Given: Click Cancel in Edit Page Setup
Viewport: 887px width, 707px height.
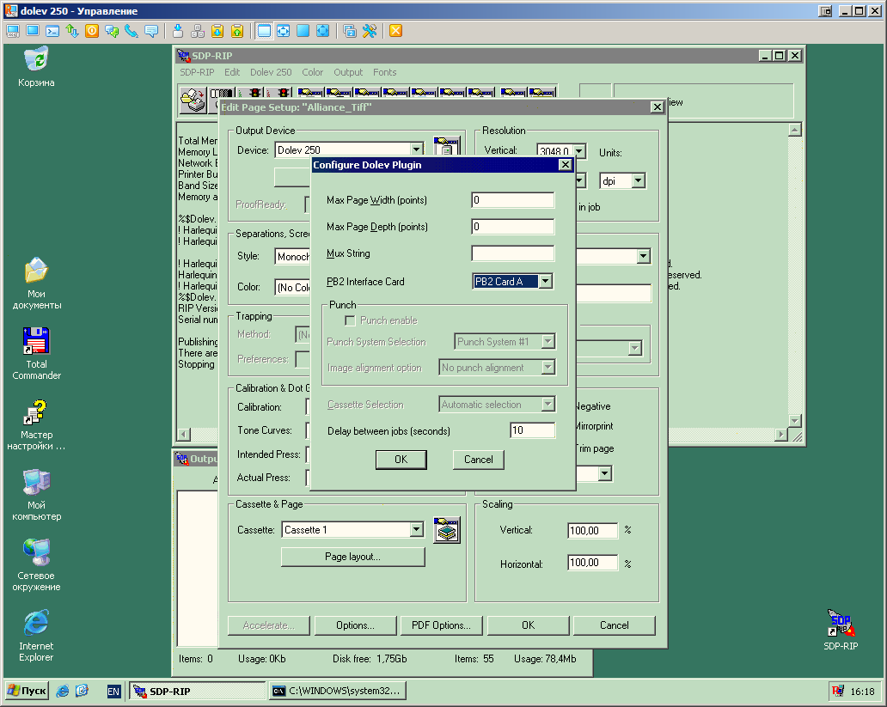Looking at the screenshot, I should point(615,625).
